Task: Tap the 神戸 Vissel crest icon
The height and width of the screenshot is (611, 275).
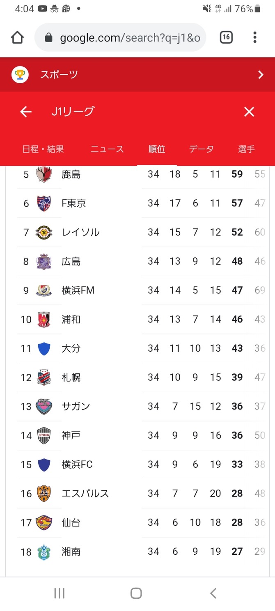Action: click(44, 435)
